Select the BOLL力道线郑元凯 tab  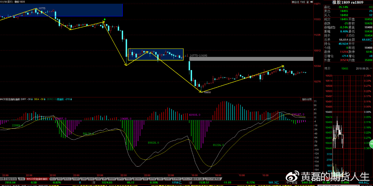pos(193,179)
